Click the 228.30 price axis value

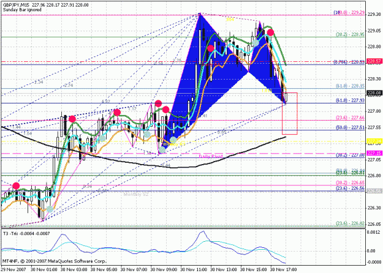[x=373, y=79]
